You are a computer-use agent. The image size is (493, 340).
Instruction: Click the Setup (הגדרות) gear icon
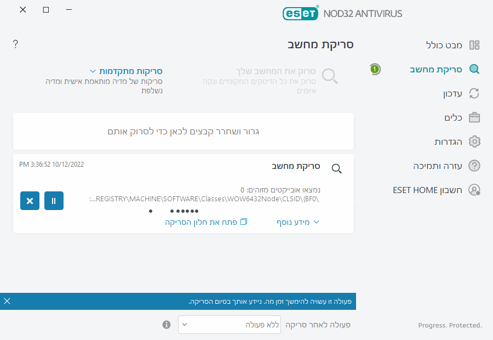474,142
